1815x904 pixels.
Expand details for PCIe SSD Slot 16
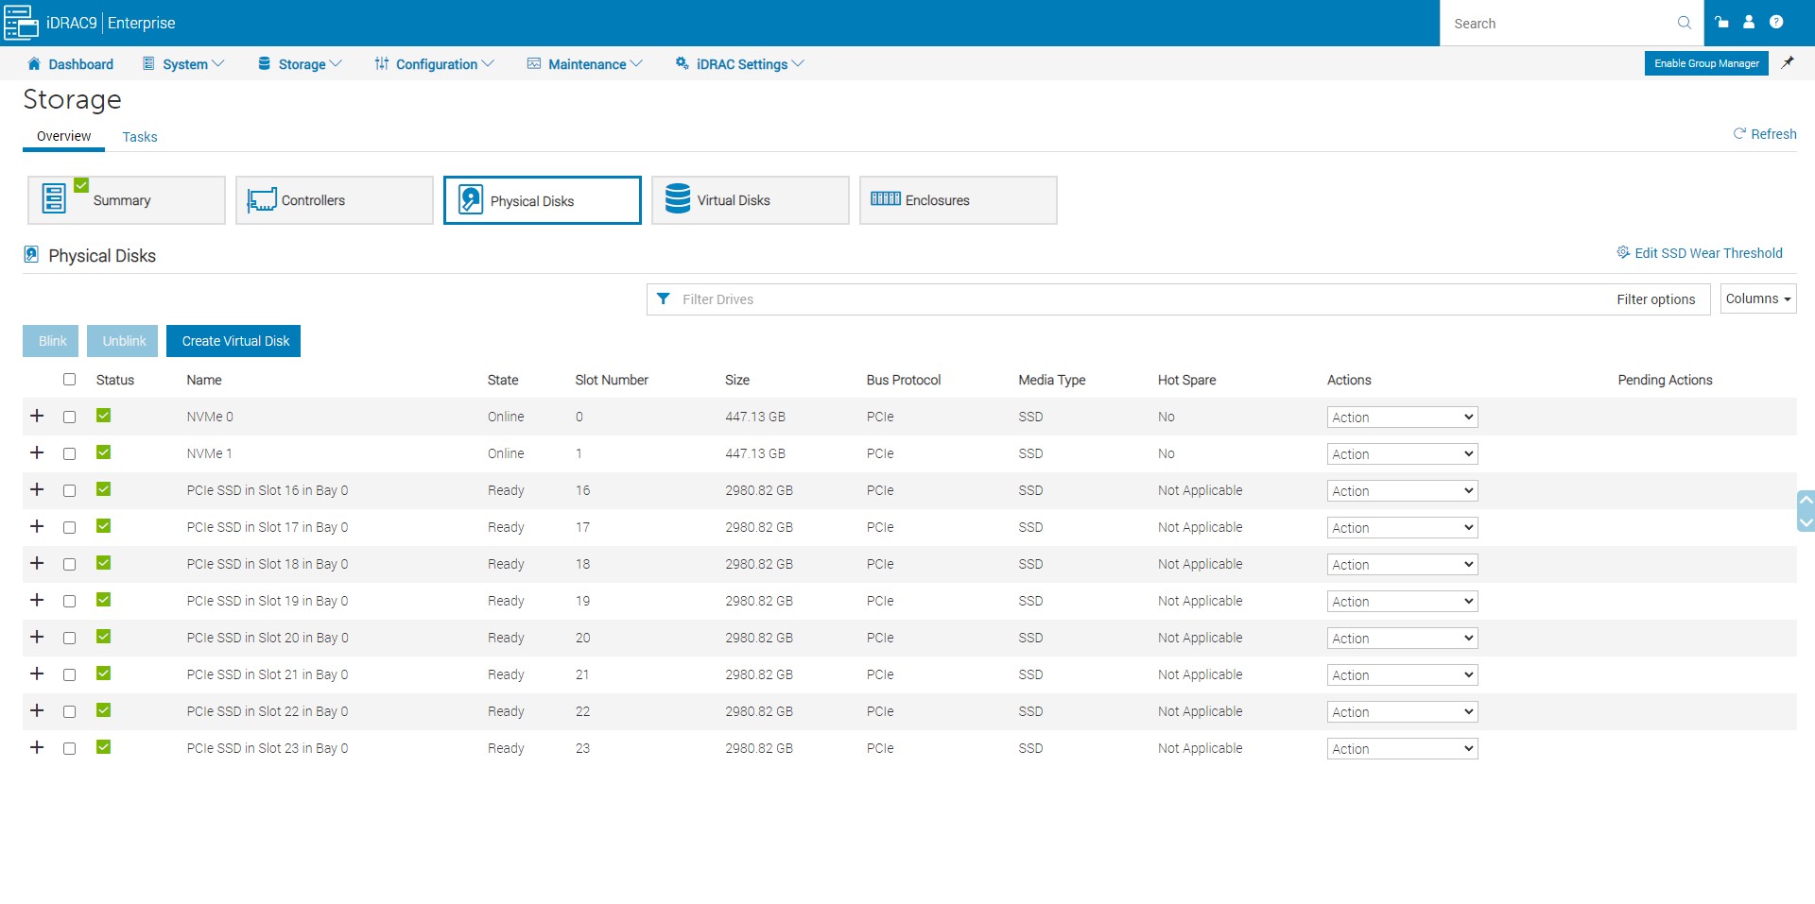[37, 489]
